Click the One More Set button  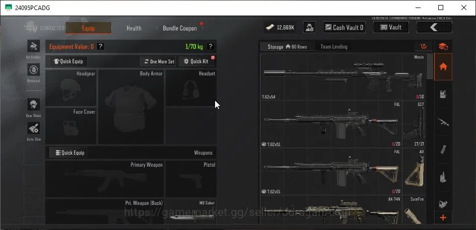pyautogui.click(x=159, y=61)
